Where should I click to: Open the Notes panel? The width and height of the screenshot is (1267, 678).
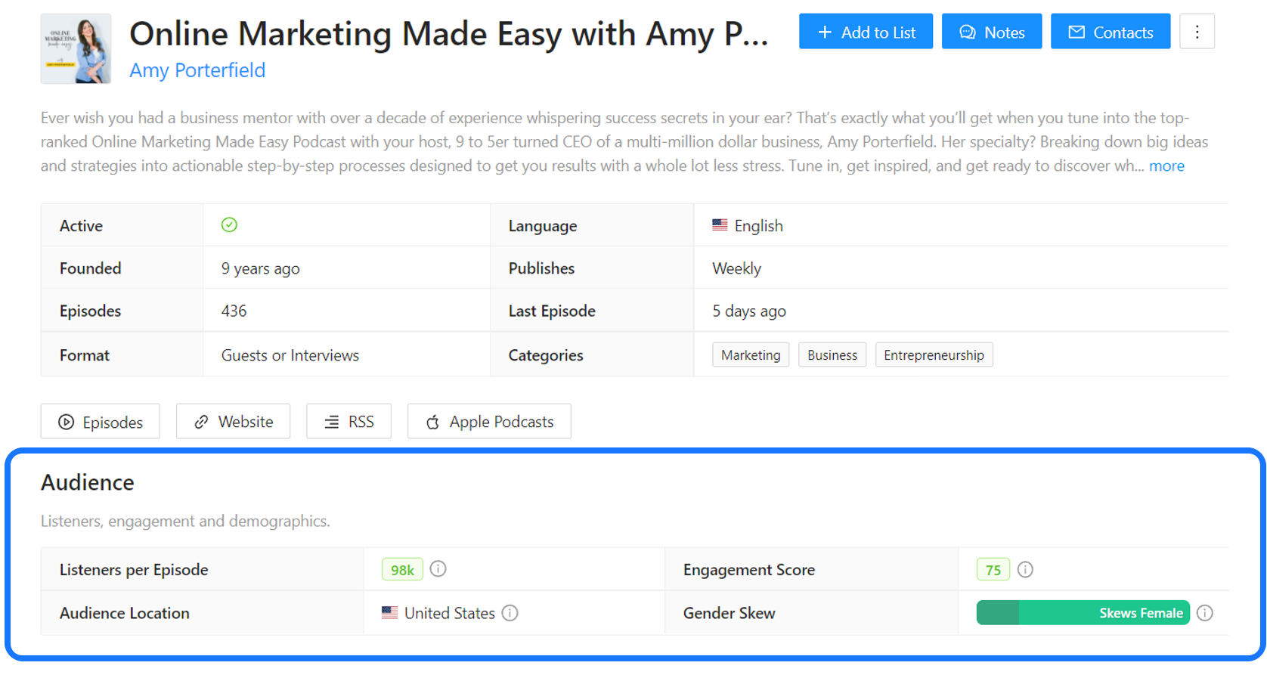tap(992, 32)
